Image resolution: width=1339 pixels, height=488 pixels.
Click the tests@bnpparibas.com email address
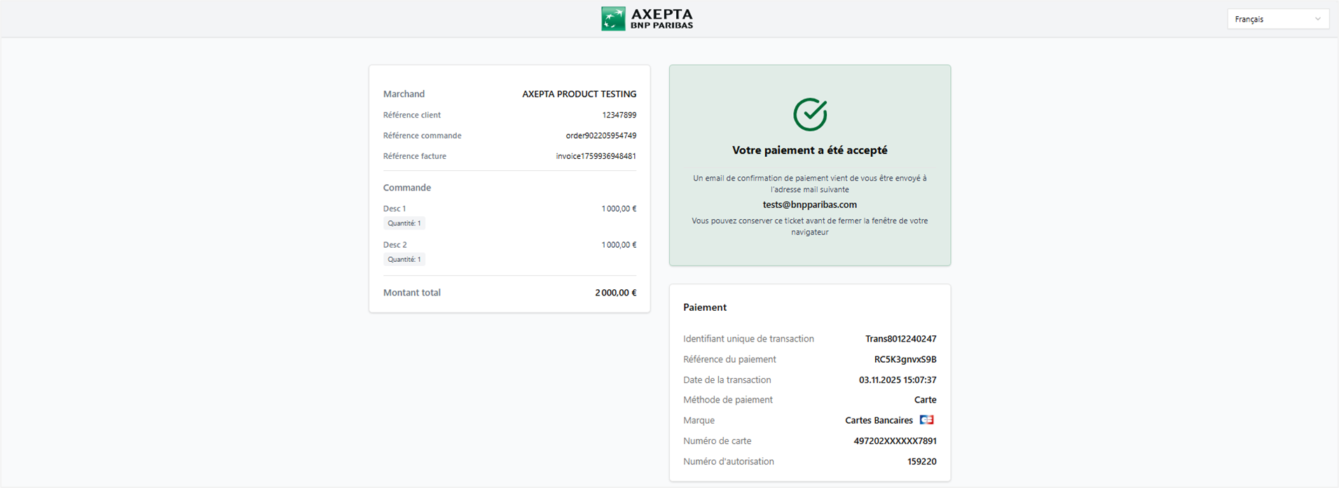pos(809,204)
